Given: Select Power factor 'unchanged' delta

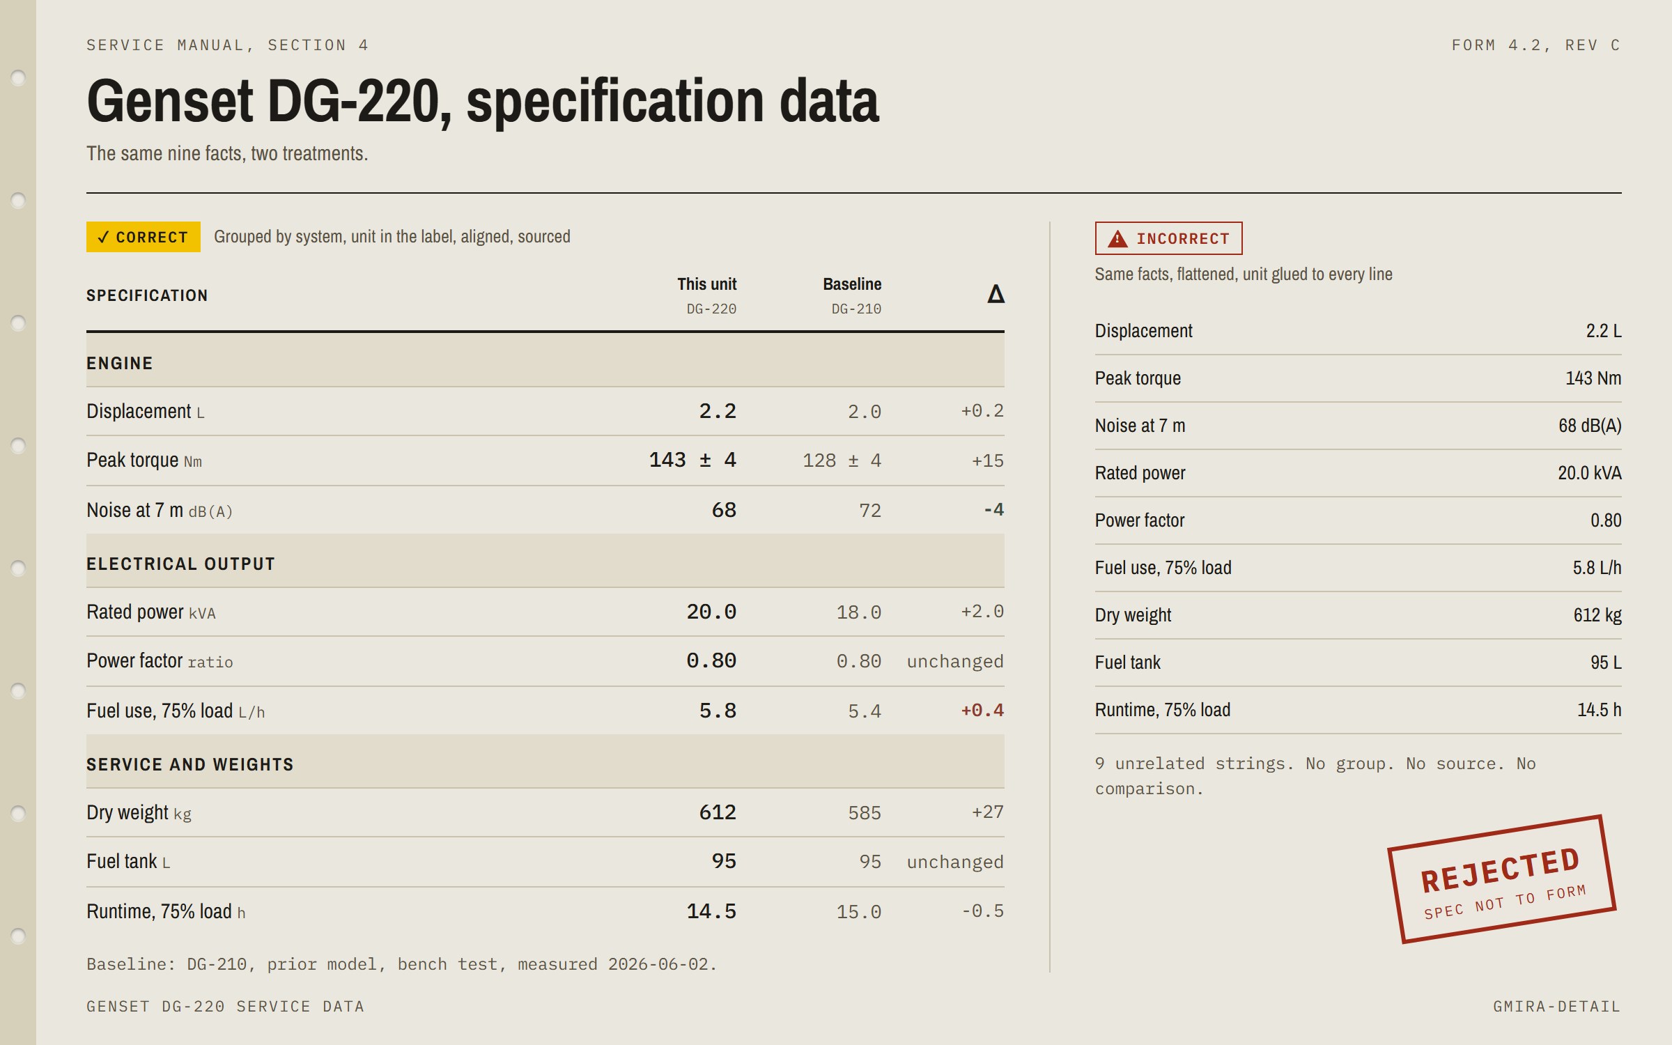Looking at the screenshot, I should tap(955, 661).
